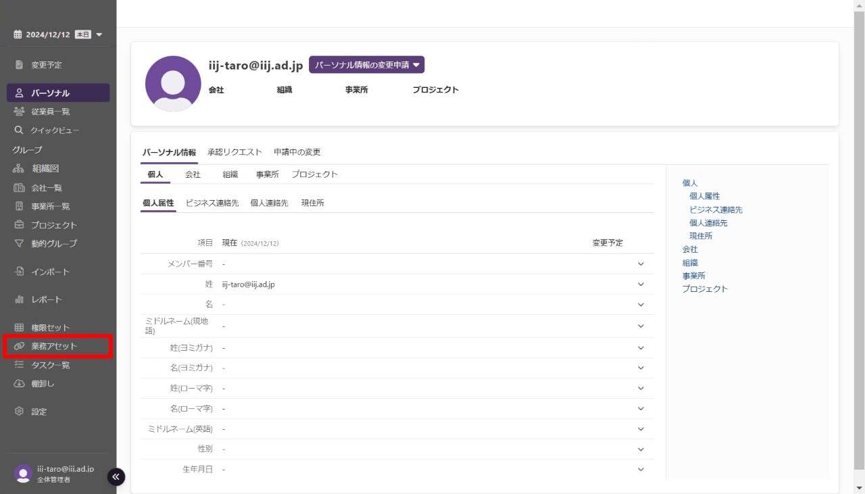Click the 現住所 link in right outline
This screenshot has width=865, height=494.
[701, 236]
